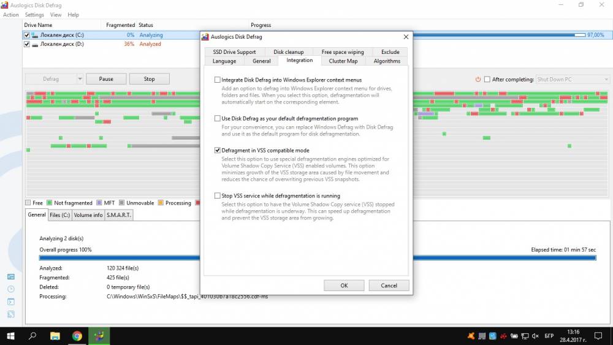This screenshot has height=345, width=613.
Task: Open File Explorer from taskbar
Action: 55,336
